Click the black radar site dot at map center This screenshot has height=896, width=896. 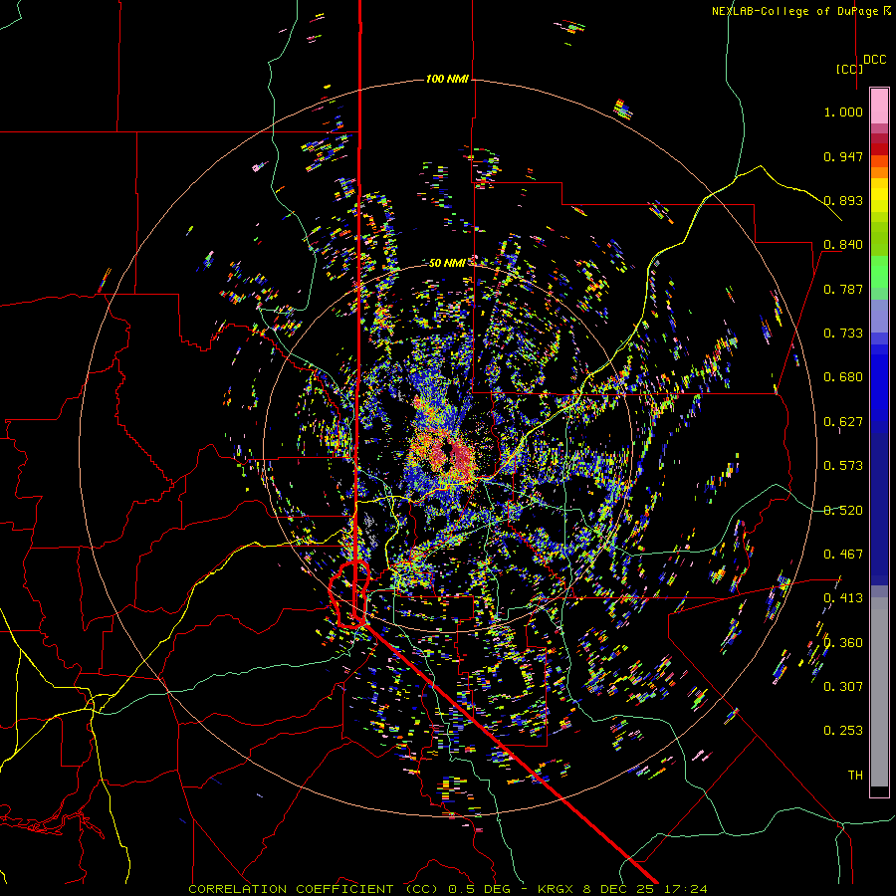click(x=449, y=449)
